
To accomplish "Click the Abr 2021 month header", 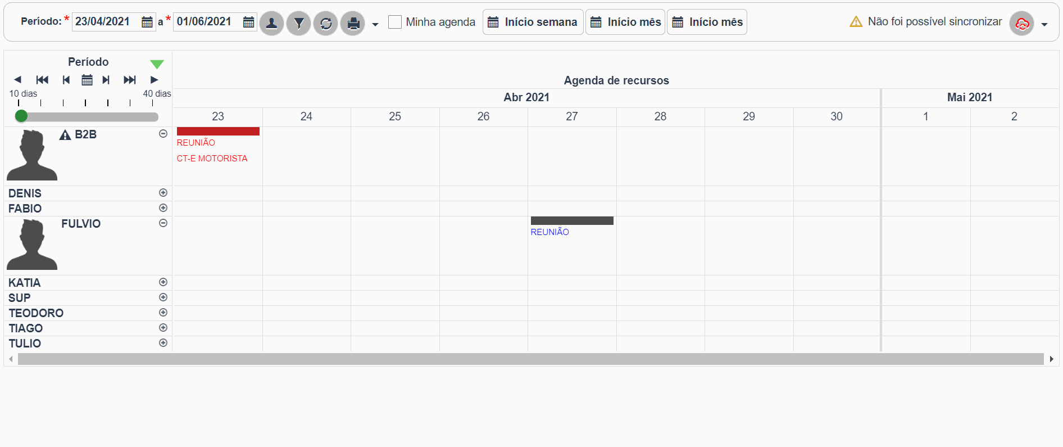I will pyautogui.click(x=526, y=97).
